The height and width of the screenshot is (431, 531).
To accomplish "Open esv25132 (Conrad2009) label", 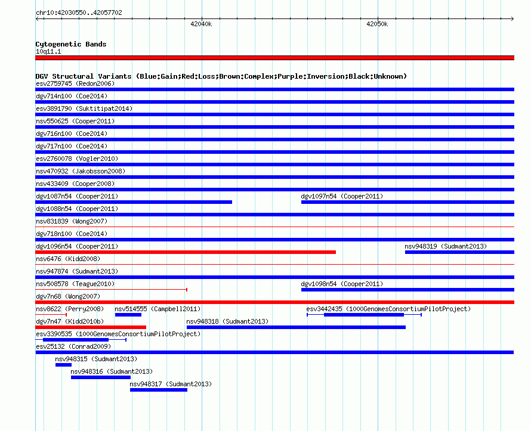I will (x=73, y=346).
